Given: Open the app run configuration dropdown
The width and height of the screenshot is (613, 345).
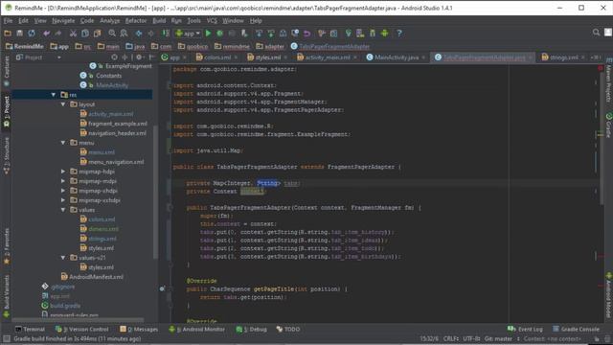Looking at the screenshot, I should 188,34.
